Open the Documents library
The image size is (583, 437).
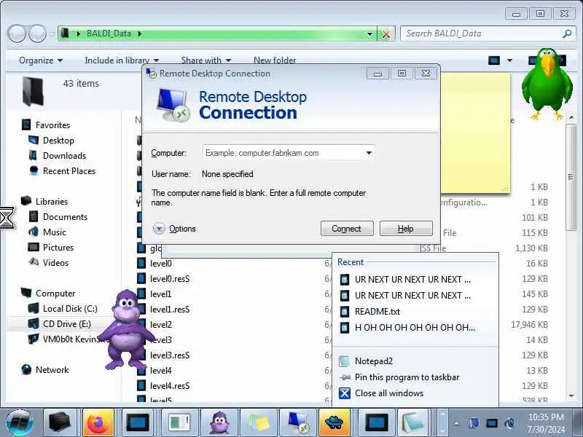click(x=65, y=216)
